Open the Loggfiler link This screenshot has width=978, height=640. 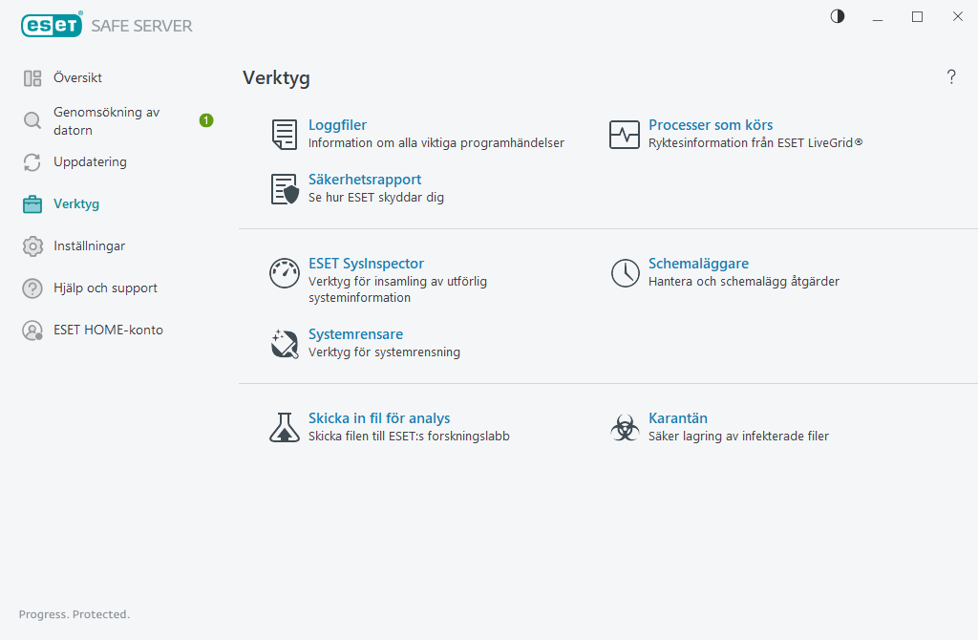[337, 125]
